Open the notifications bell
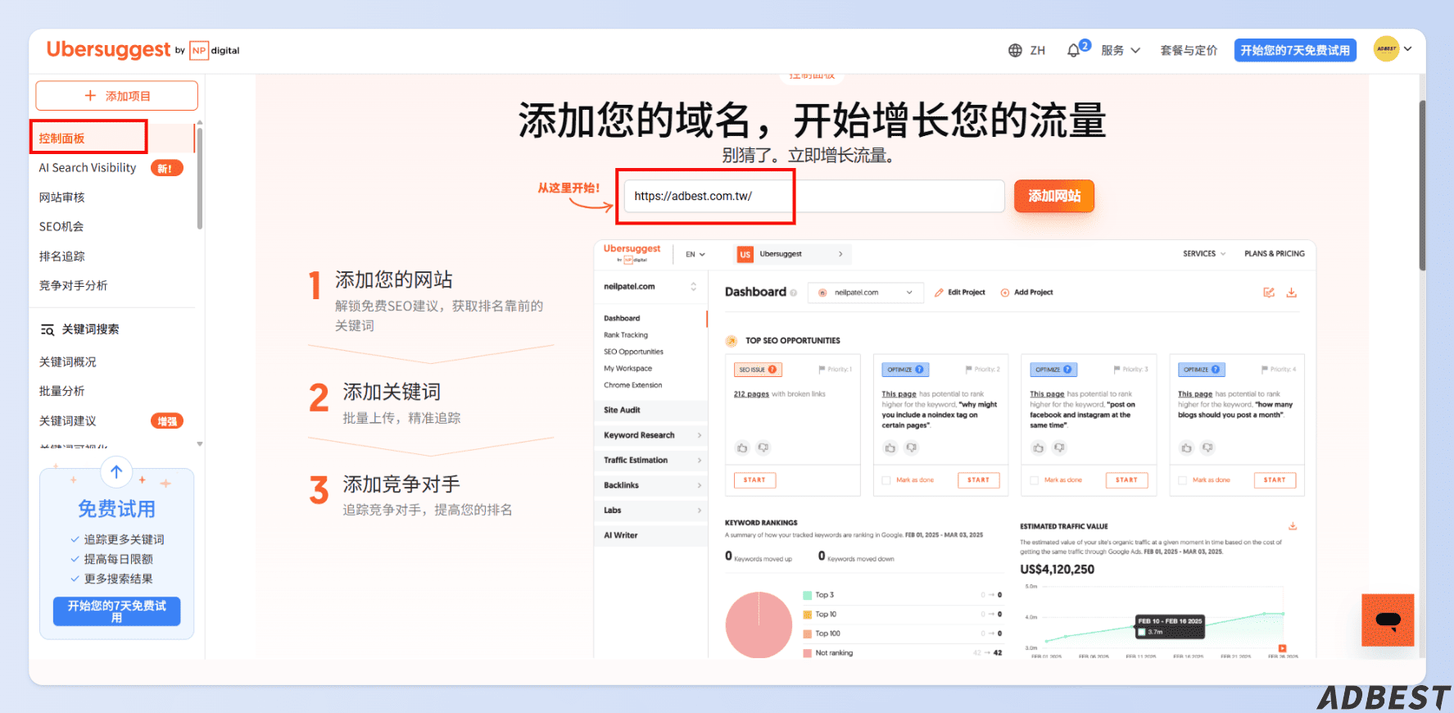Image resolution: width=1454 pixels, height=713 pixels. [1073, 51]
